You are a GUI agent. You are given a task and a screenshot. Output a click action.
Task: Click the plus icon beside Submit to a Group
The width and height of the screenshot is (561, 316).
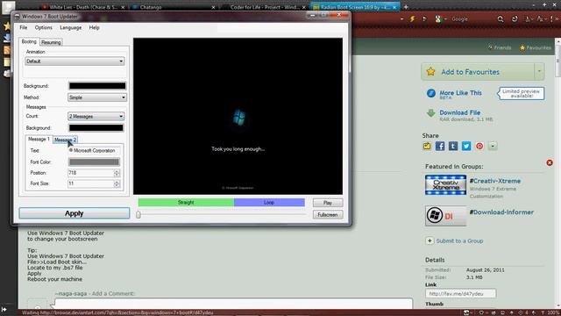point(430,241)
